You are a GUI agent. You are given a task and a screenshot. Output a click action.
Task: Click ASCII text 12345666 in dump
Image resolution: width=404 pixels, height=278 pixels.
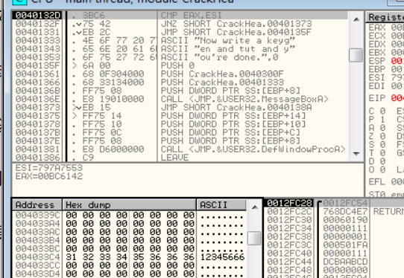point(222,257)
